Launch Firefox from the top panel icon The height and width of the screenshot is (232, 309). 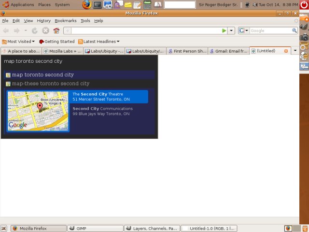point(86,5)
